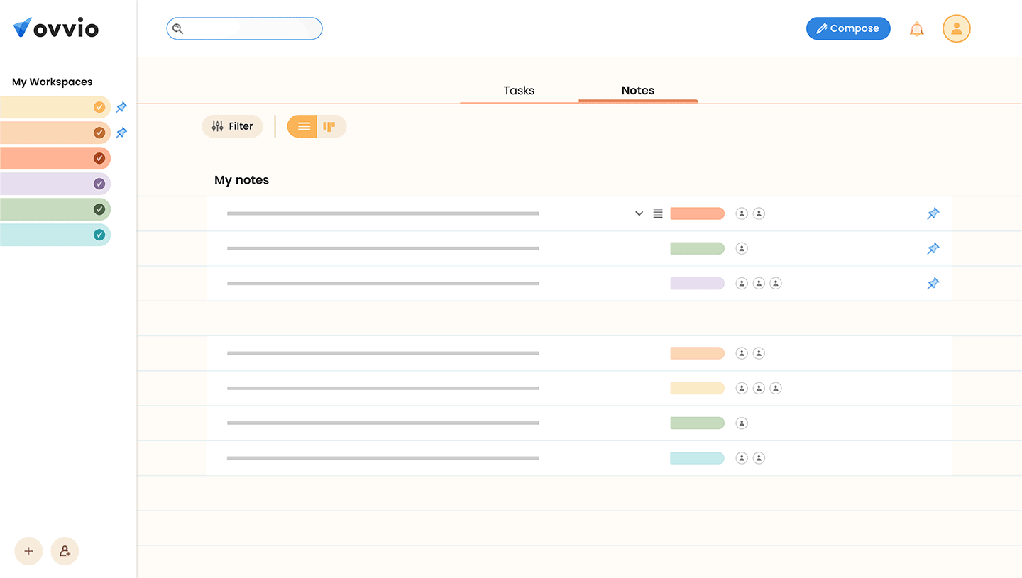
Task: Open the Filter options
Action: point(232,126)
